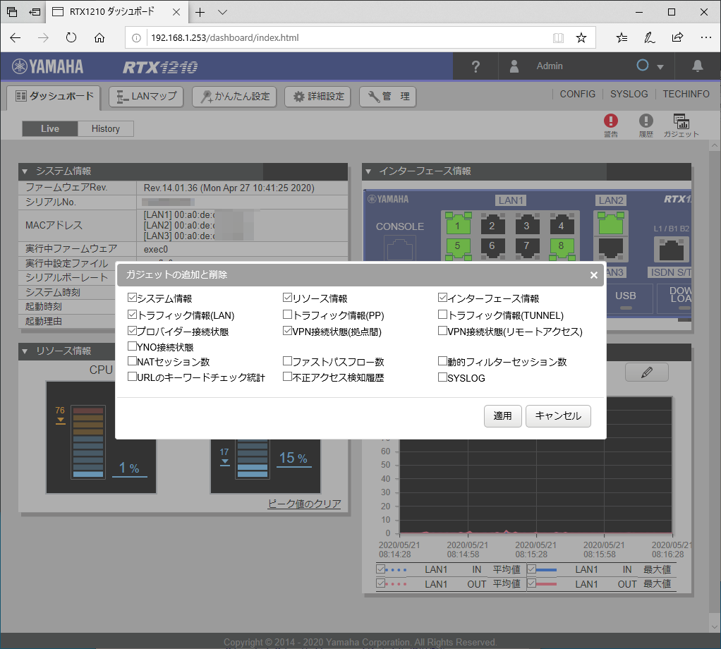Click the ピーク値のクリア link

coord(304,504)
